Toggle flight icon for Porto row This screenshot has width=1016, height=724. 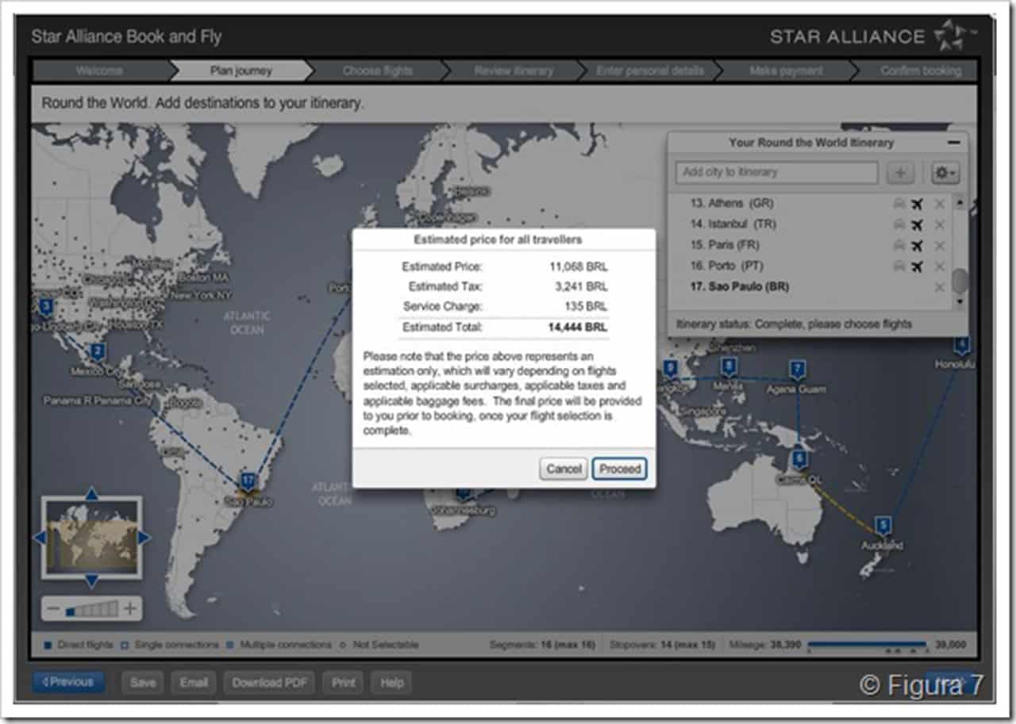(918, 266)
